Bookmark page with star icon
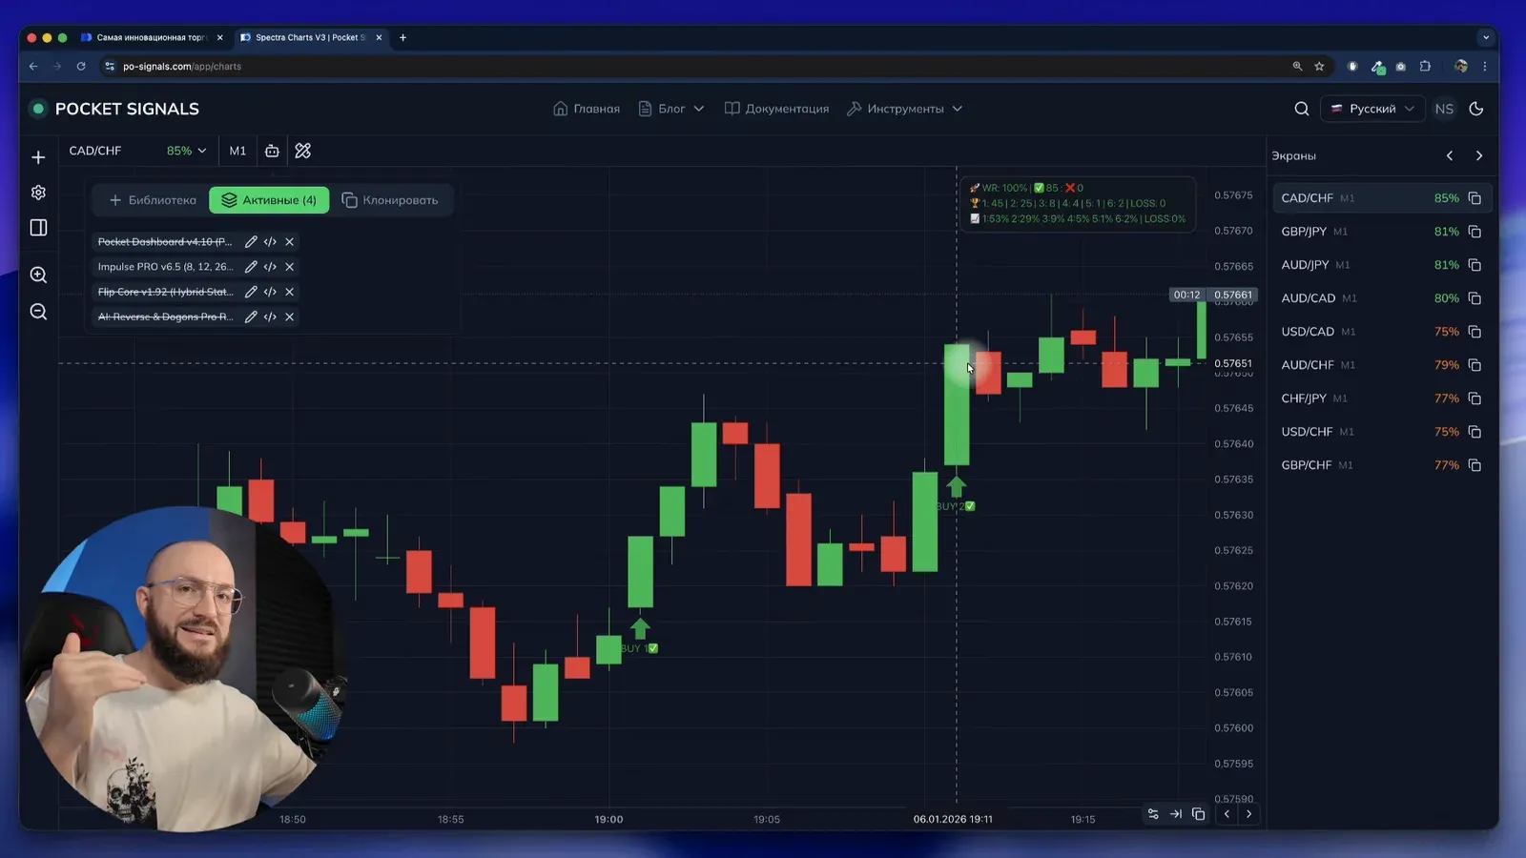This screenshot has width=1526, height=858. [1319, 66]
